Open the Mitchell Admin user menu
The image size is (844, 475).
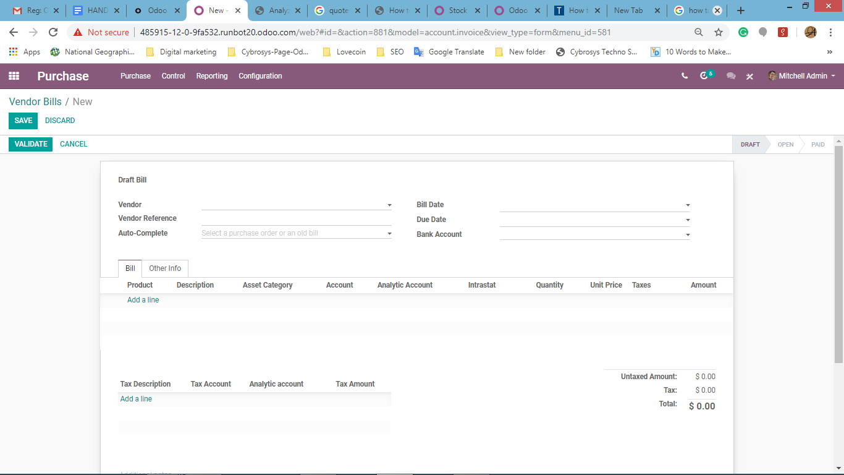(801, 76)
